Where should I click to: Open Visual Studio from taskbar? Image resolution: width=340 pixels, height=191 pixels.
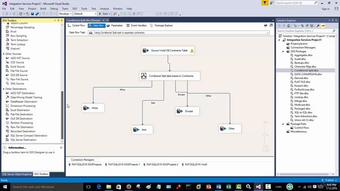(258, 187)
